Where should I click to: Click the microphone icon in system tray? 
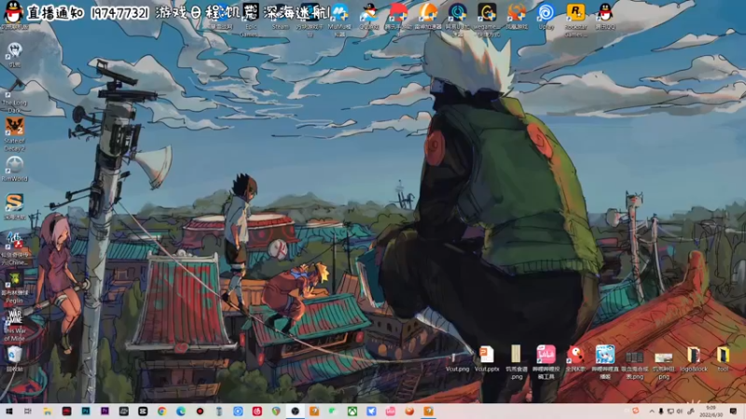pos(661,412)
